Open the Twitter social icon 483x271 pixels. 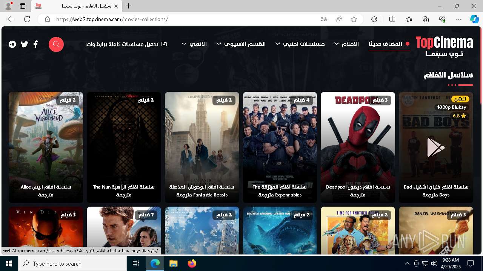tap(25, 44)
